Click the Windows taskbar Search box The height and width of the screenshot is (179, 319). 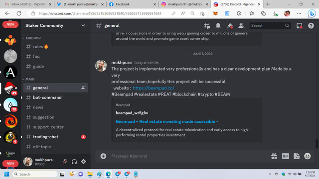pyautogui.click(x=35, y=174)
